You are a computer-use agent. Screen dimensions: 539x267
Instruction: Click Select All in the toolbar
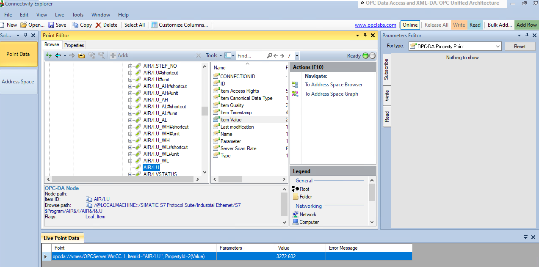[x=135, y=25]
